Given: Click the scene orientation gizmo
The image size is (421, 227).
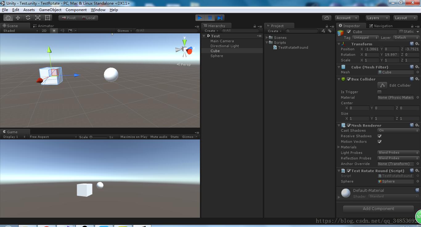Looking at the screenshot, I should (185, 49).
